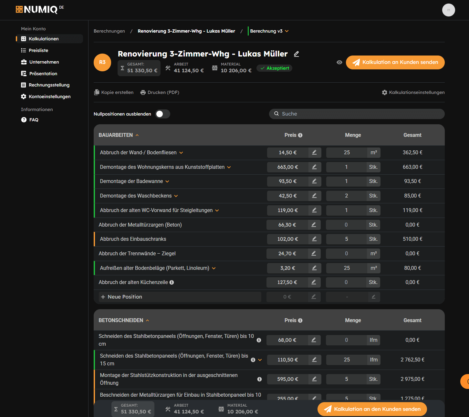Click the eye preview icon near send button

click(x=339, y=62)
